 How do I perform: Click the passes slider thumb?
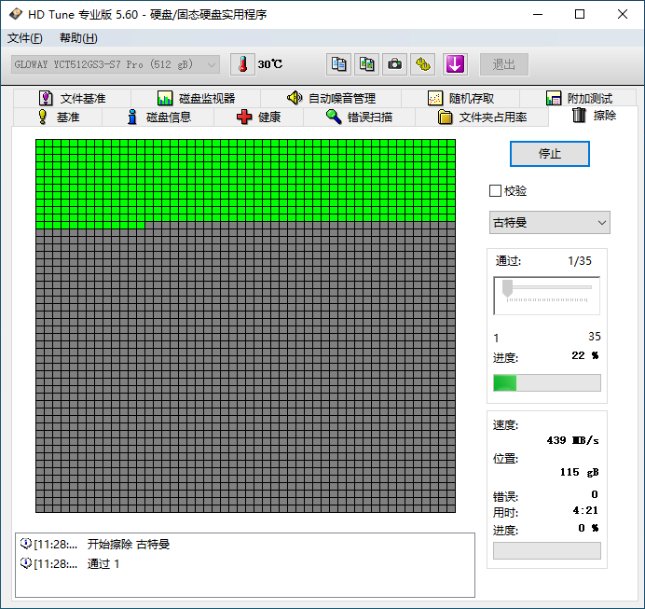(508, 288)
